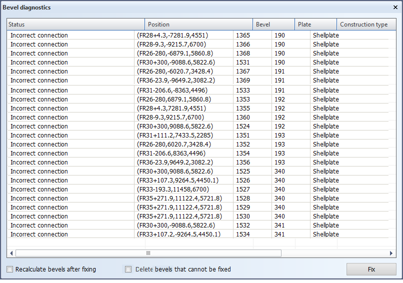
Task: Sort by the Status column header
Action: (75, 24)
